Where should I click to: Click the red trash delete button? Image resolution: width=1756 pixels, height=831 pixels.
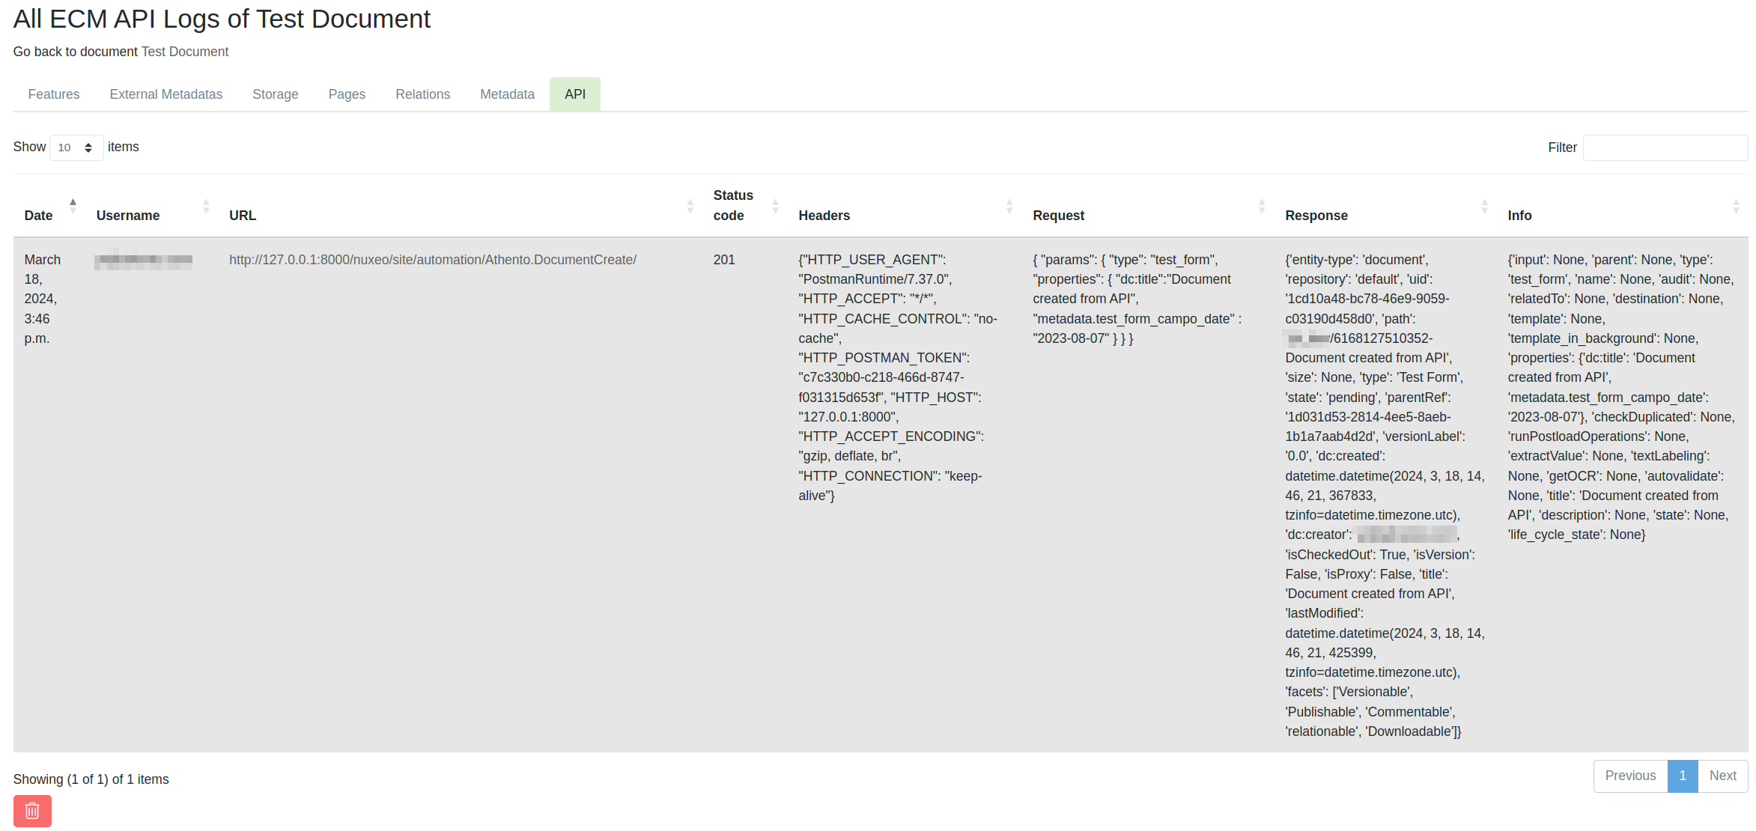pyautogui.click(x=32, y=811)
